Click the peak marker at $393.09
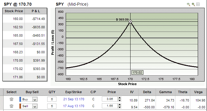The width and height of the screenshot is (207, 111). 130,21
